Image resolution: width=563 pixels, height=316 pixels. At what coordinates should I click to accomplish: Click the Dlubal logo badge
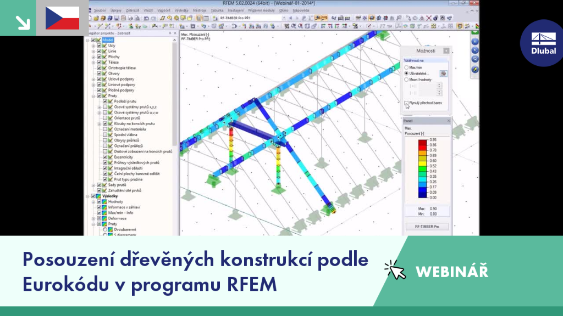543,43
